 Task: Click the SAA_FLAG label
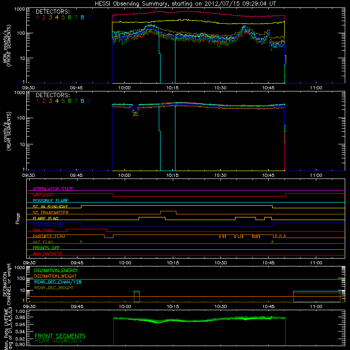[43, 230]
